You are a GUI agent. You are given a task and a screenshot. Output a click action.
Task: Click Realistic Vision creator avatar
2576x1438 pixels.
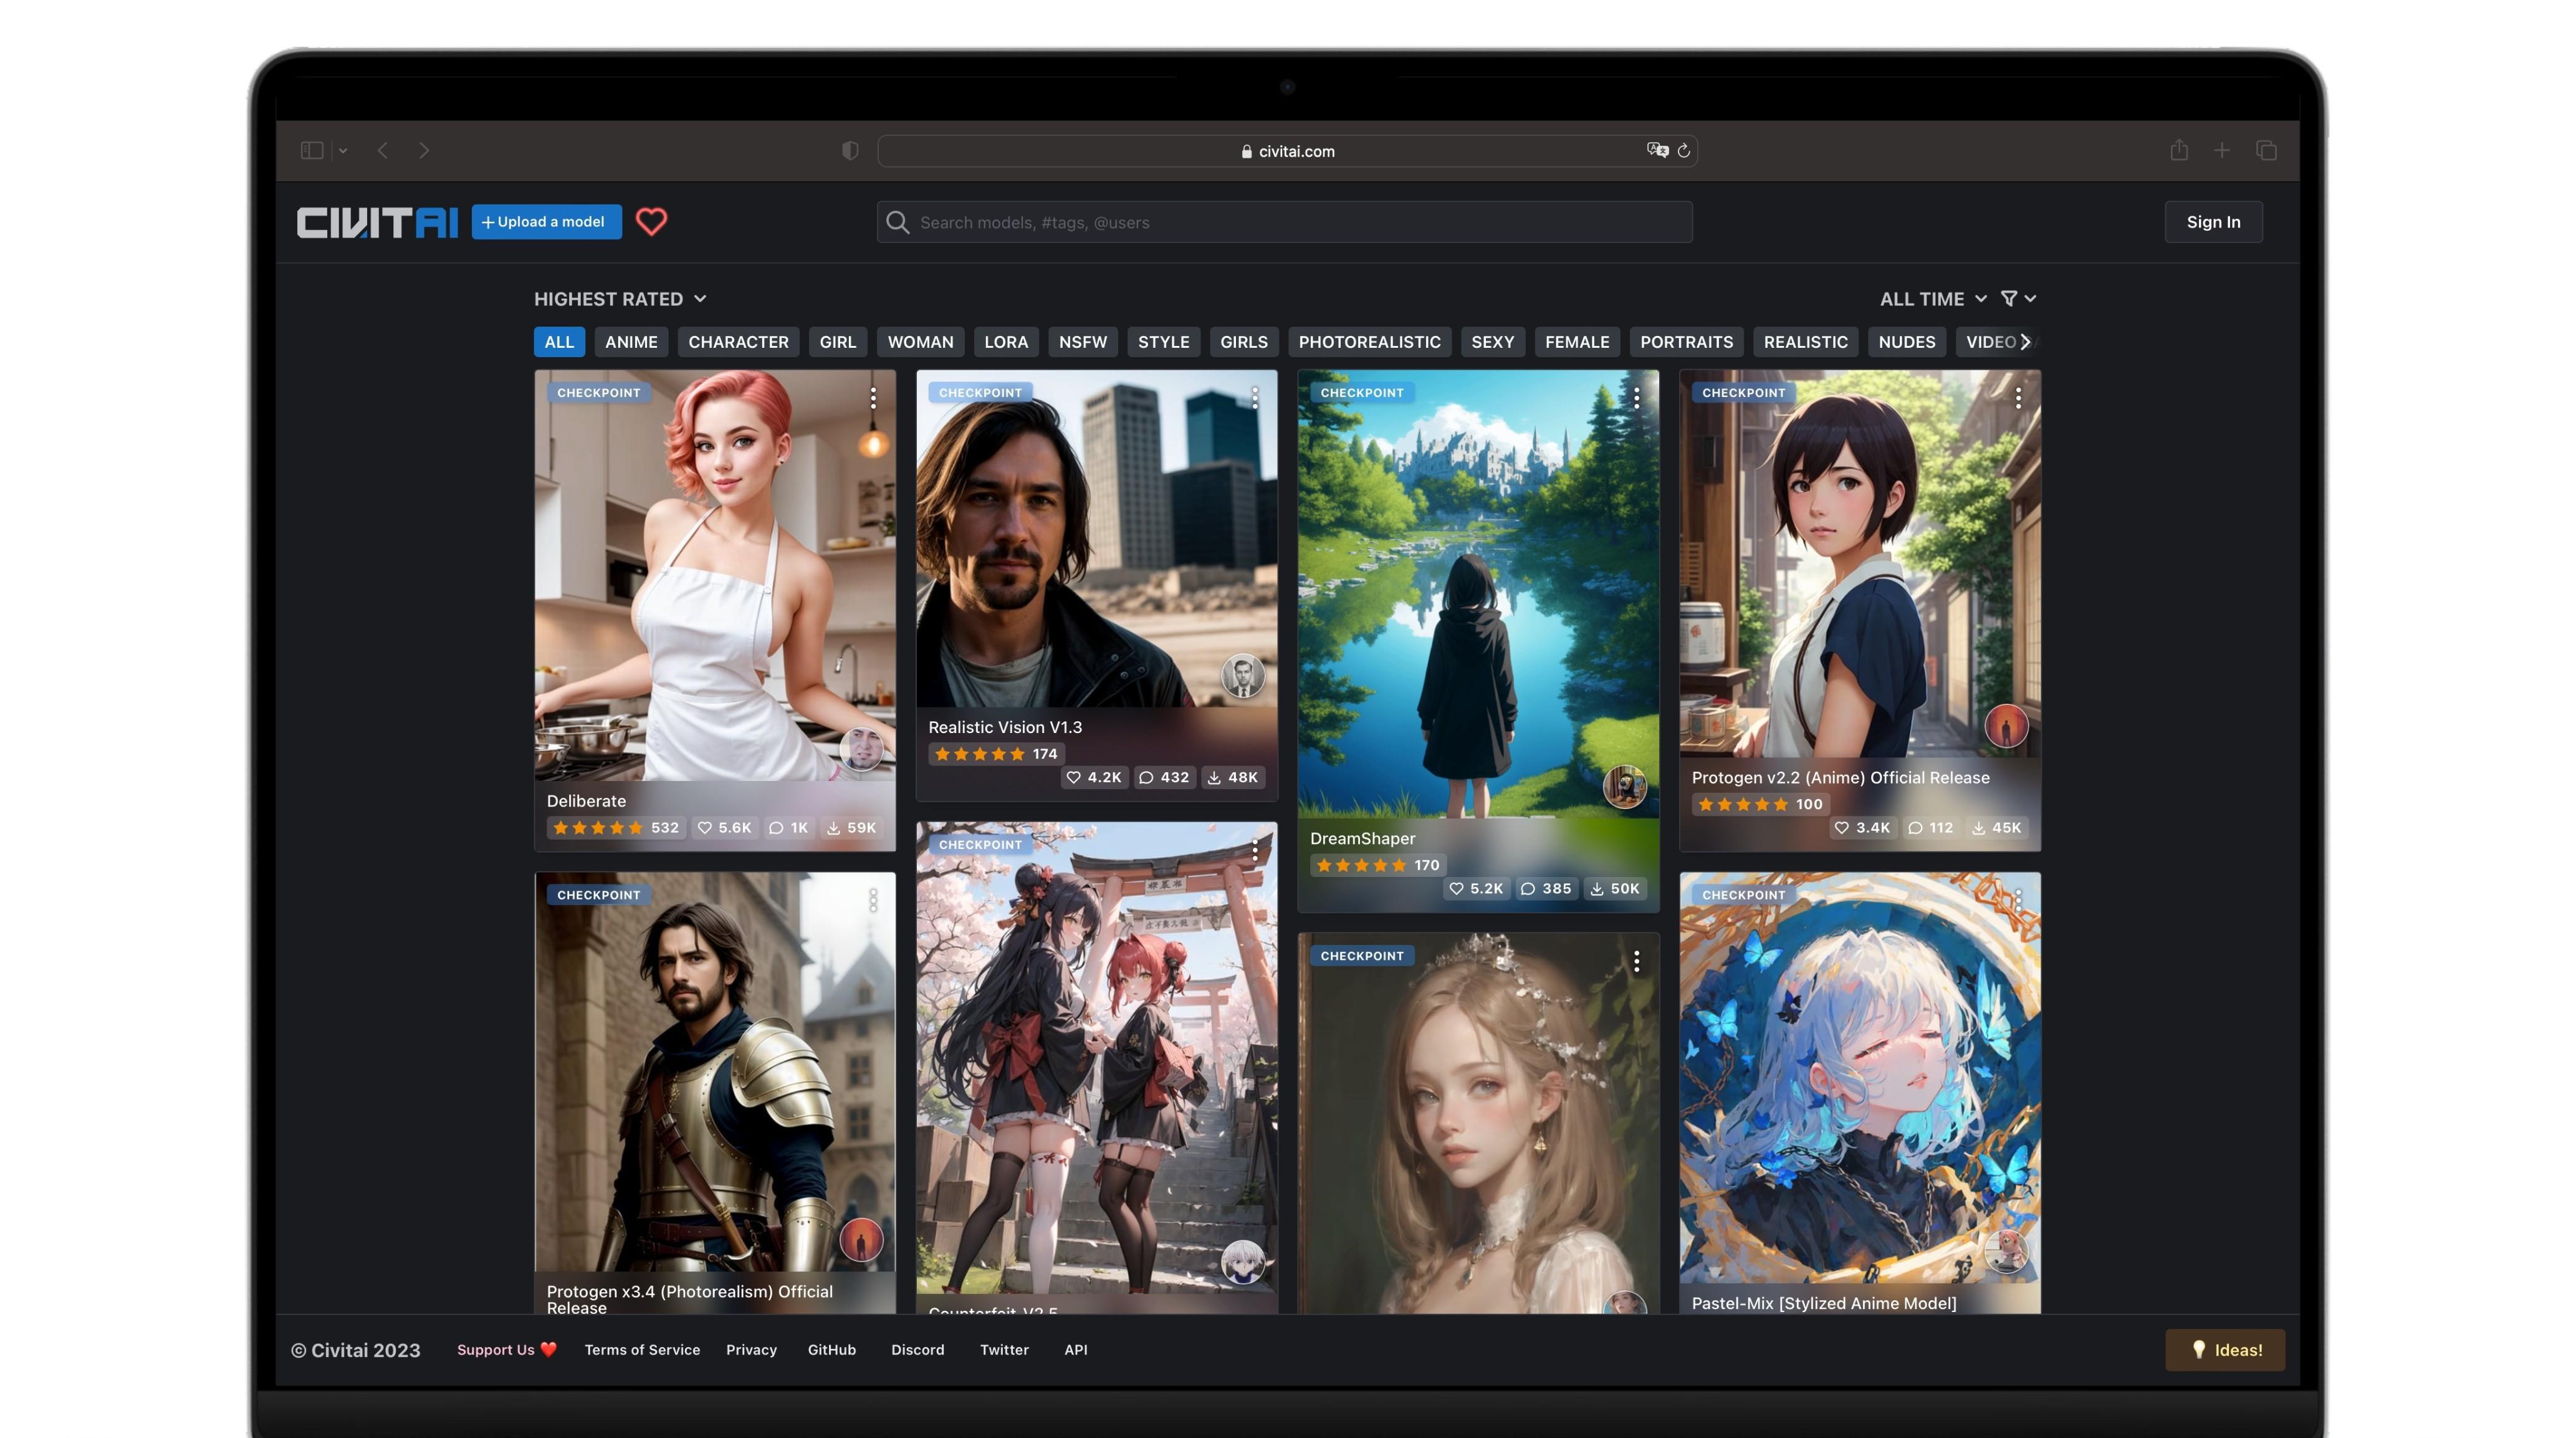[x=1243, y=676]
